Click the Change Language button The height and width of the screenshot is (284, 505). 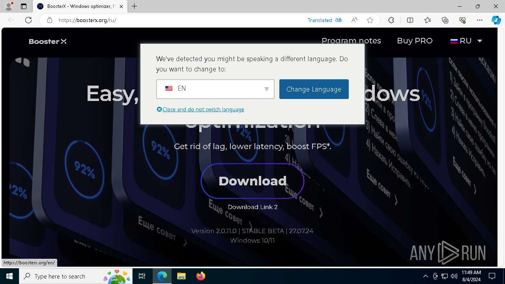(314, 89)
